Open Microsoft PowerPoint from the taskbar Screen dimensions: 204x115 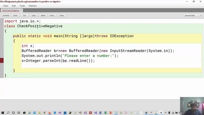tap(111, 113)
